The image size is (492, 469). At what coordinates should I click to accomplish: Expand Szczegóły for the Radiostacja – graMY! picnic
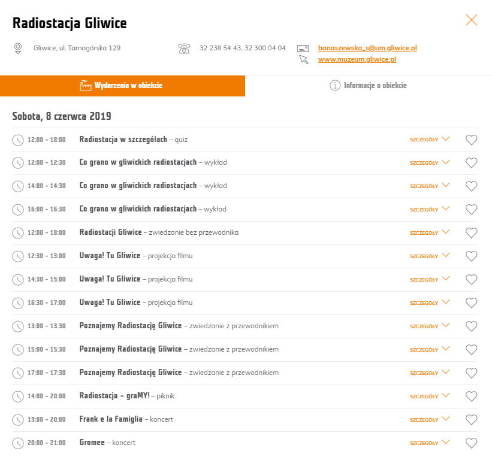point(429,397)
